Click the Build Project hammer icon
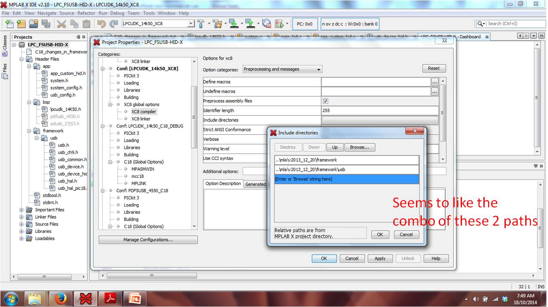This screenshot has width=548, height=307. click(x=201, y=23)
